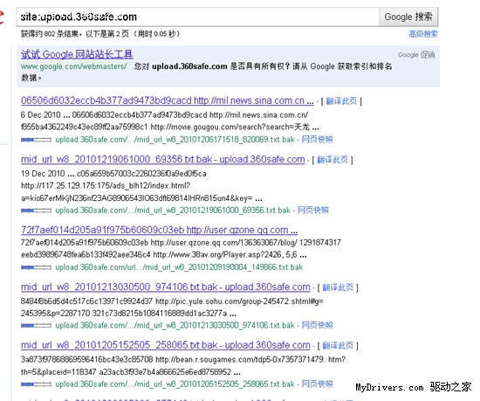Click snippet text starting 6 Dec 2010
The height and width of the screenshot is (401, 480).
pos(164,115)
